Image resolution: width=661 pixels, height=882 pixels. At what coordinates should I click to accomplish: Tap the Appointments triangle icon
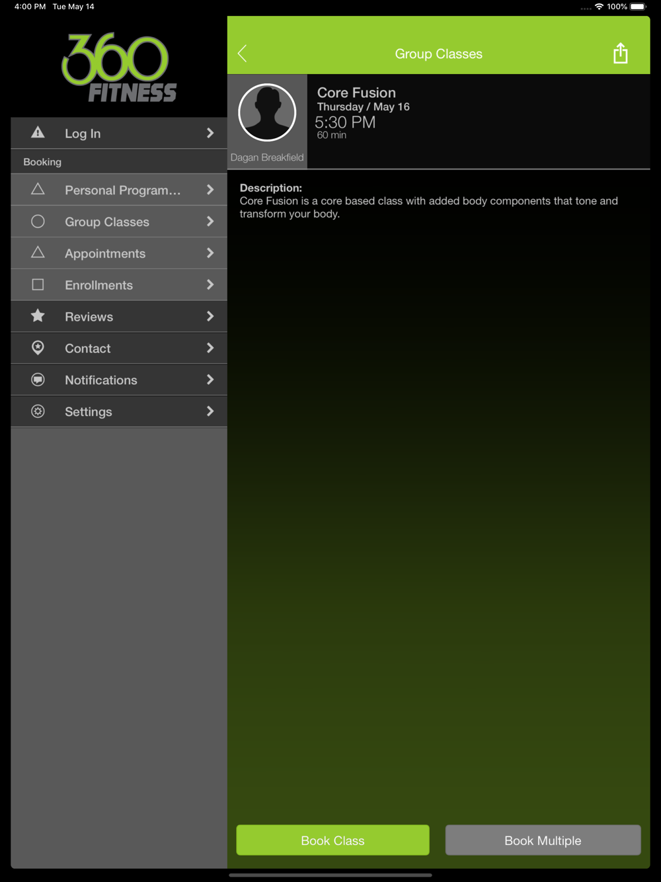click(x=38, y=253)
